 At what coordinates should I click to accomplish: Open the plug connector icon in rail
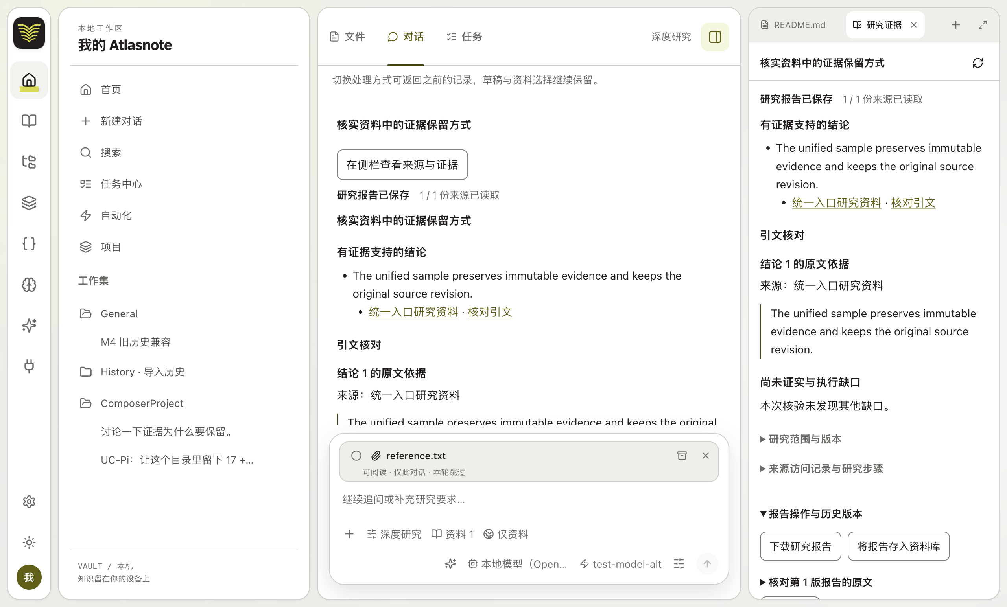pos(29,366)
